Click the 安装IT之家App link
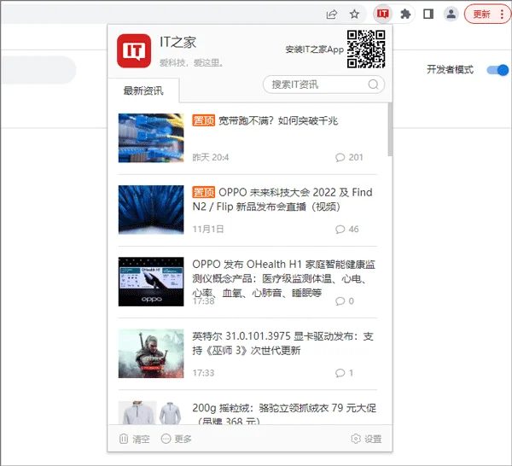 pos(314,50)
